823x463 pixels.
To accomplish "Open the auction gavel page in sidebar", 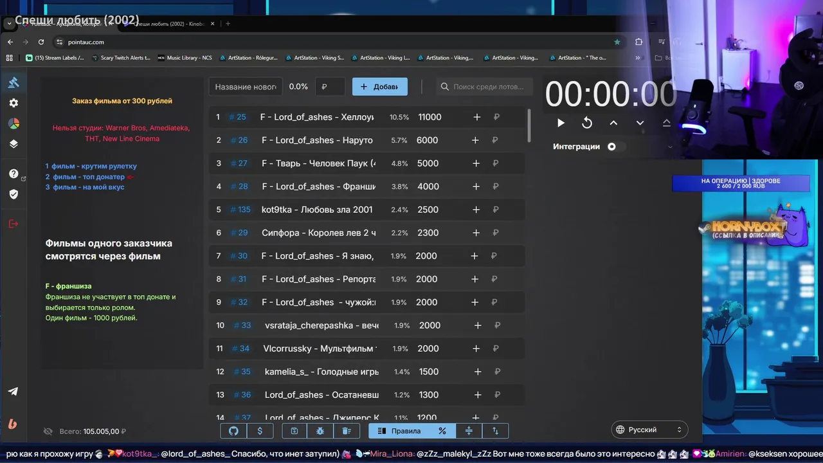I will (x=14, y=82).
